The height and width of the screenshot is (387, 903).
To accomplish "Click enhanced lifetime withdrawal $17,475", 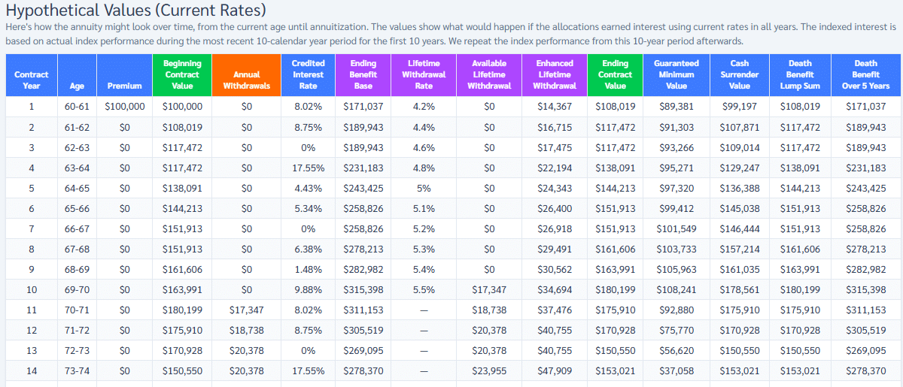I will pyautogui.click(x=555, y=148).
